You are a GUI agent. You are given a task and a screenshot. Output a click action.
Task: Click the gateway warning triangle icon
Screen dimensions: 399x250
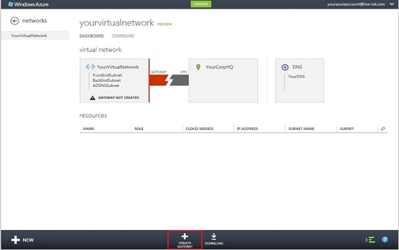(x=93, y=98)
